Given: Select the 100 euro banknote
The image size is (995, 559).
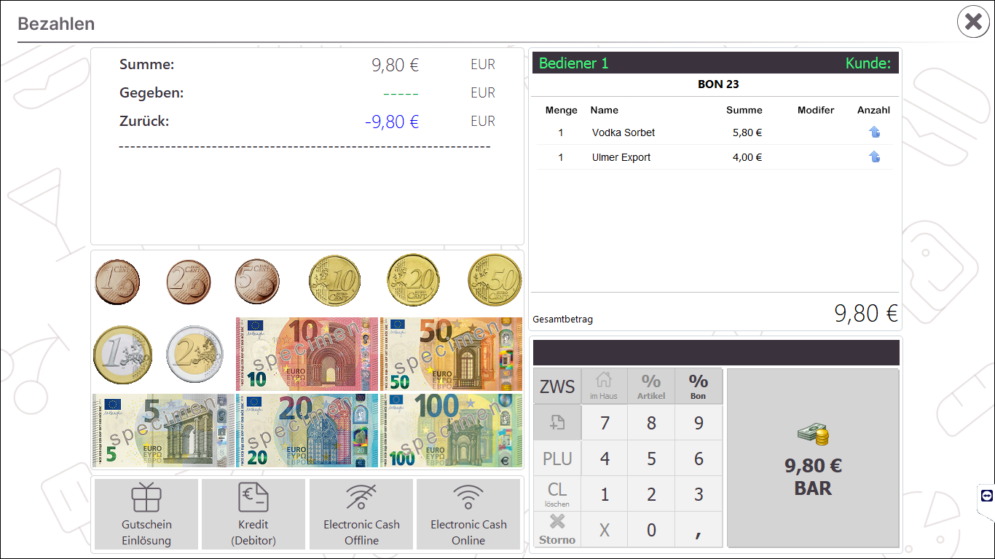Looking at the screenshot, I should click(x=452, y=430).
